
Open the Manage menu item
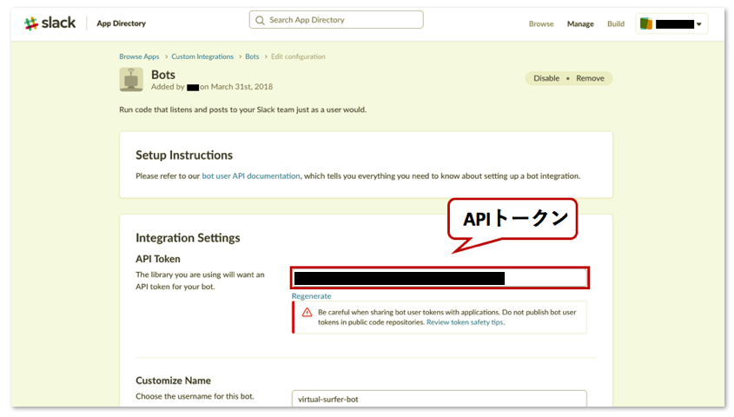(580, 23)
